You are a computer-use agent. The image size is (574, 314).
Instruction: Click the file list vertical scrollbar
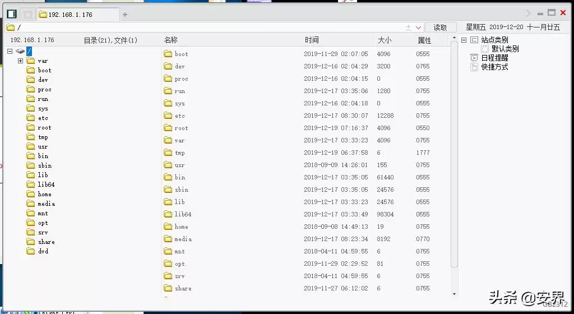[454, 168]
